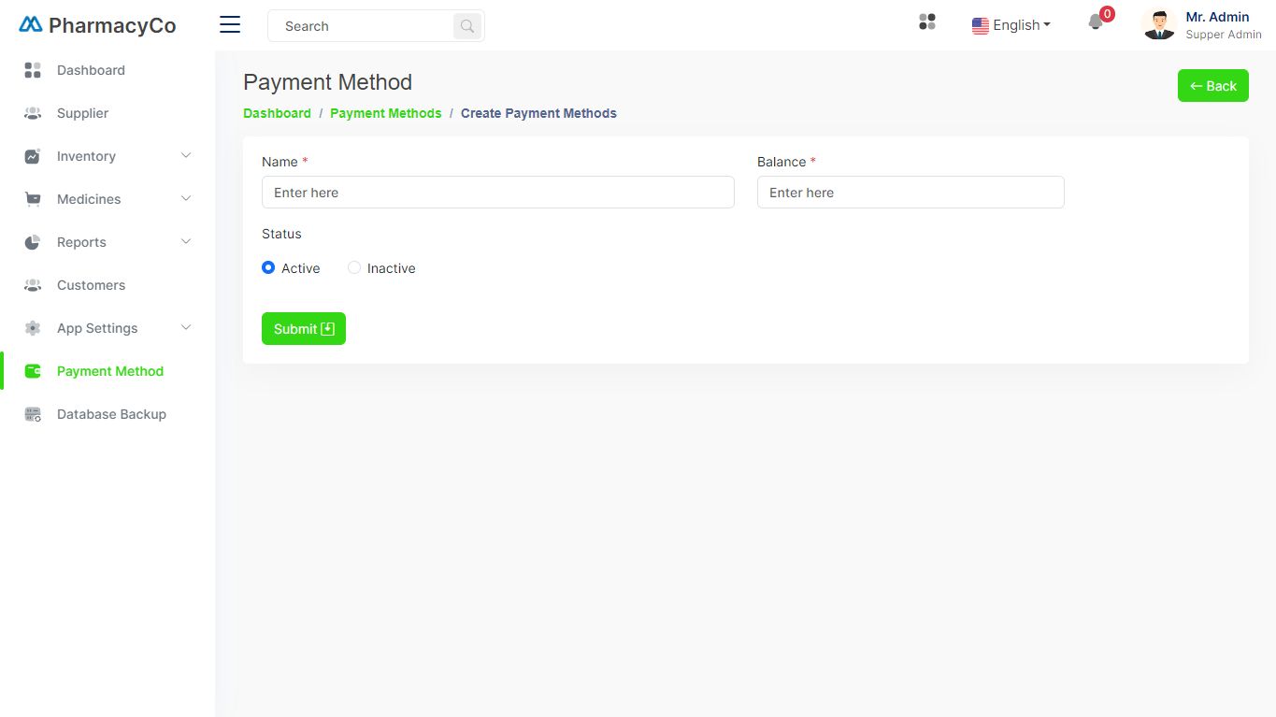Click into the top Search box
The image size is (1276, 717).
361,26
